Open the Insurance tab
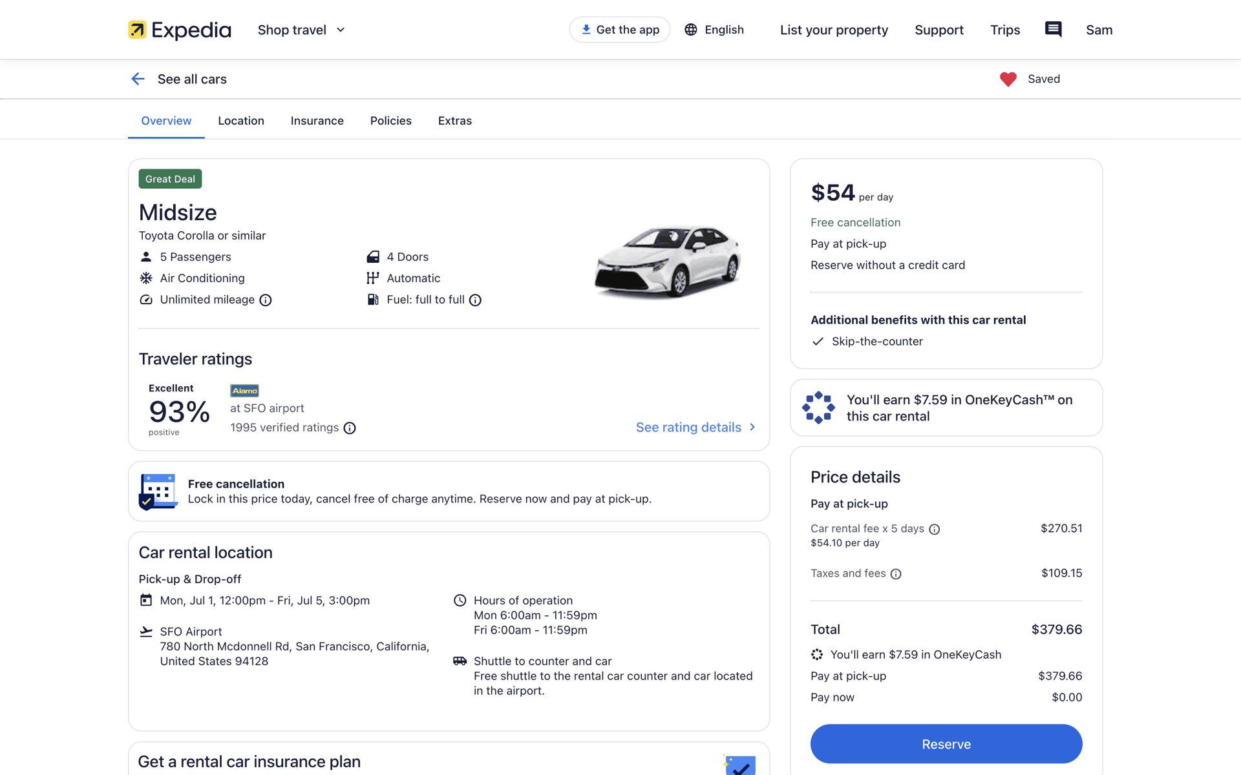The width and height of the screenshot is (1241, 775). 317,121
